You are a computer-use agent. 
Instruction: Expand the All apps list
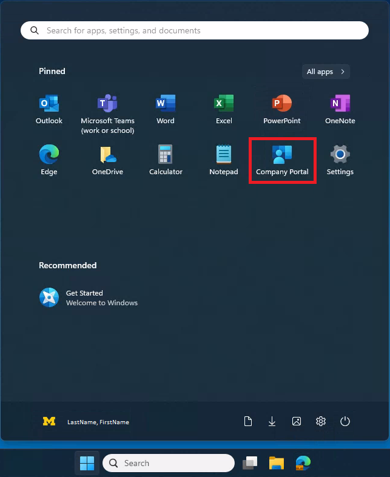[326, 72]
